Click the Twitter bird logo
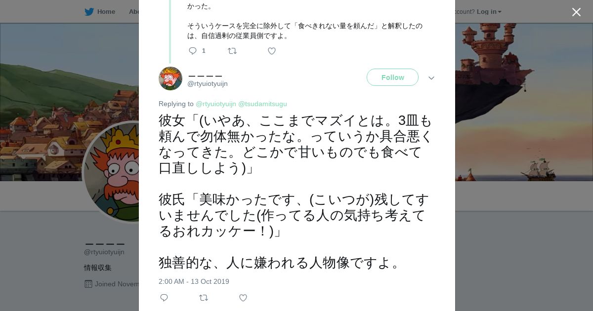The width and height of the screenshot is (593, 311). coord(89,11)
